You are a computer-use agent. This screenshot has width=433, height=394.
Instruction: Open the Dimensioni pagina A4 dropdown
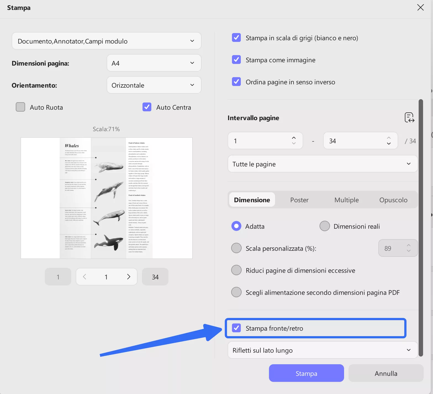click(x=154, y=63)
